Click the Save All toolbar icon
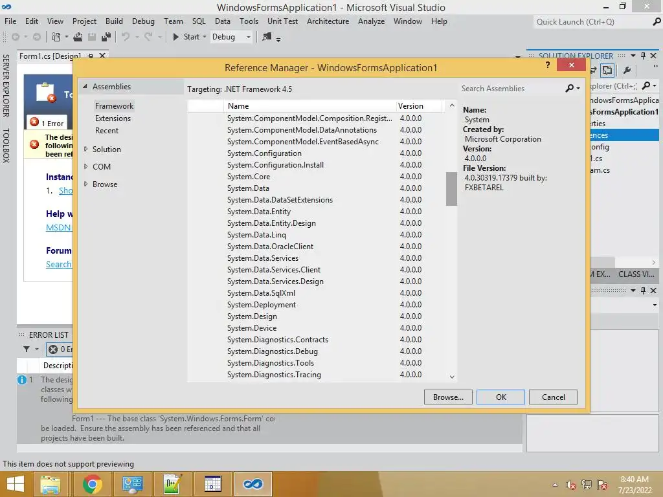The height and width of the screenshot is (497, 663). coord(106,37)
